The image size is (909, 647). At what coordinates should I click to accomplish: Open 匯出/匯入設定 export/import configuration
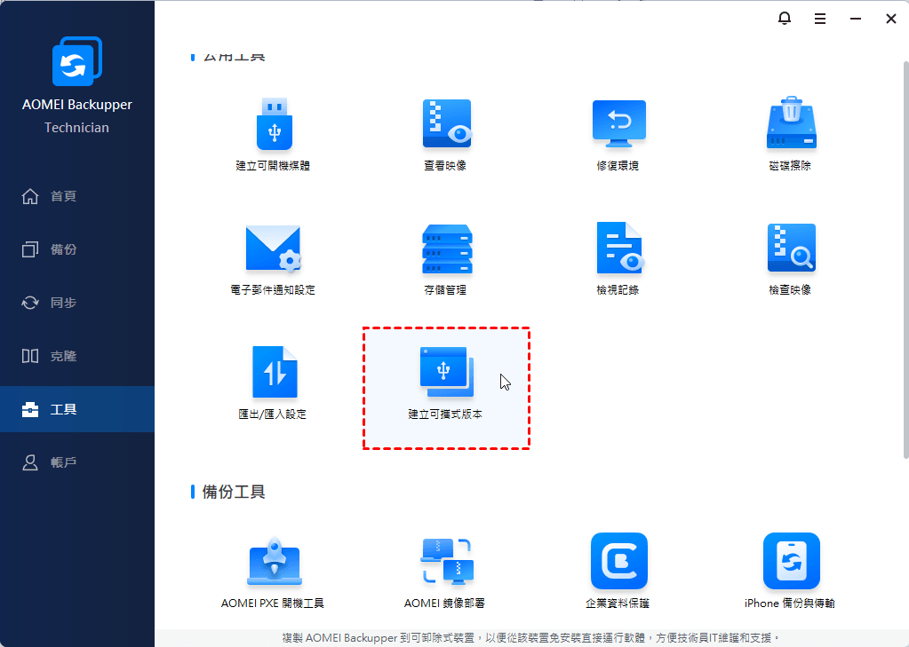point(273,383)
